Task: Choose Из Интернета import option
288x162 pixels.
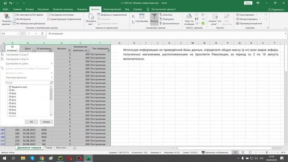Action: [x=22, y=19]
